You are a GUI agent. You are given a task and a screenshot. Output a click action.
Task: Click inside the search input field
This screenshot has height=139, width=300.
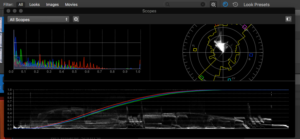pos(185,4)
